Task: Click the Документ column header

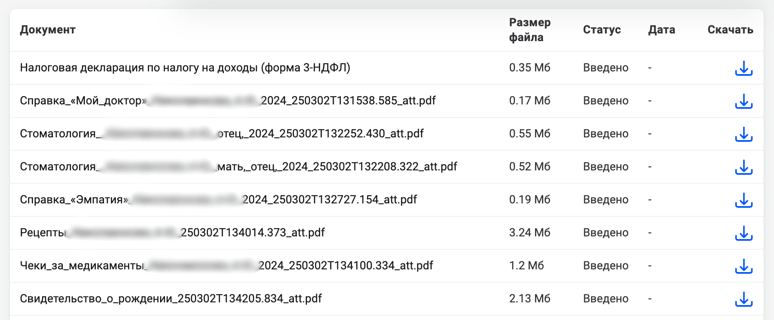Action: [47, 30]
